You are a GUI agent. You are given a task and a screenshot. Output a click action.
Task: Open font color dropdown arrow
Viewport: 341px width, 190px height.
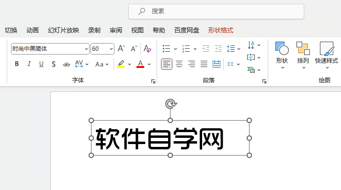click(149, 64)
